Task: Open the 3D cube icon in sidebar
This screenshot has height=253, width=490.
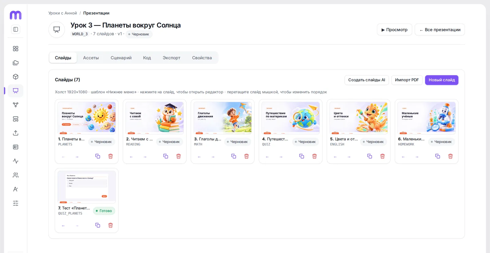Action: tap(16, 77)
